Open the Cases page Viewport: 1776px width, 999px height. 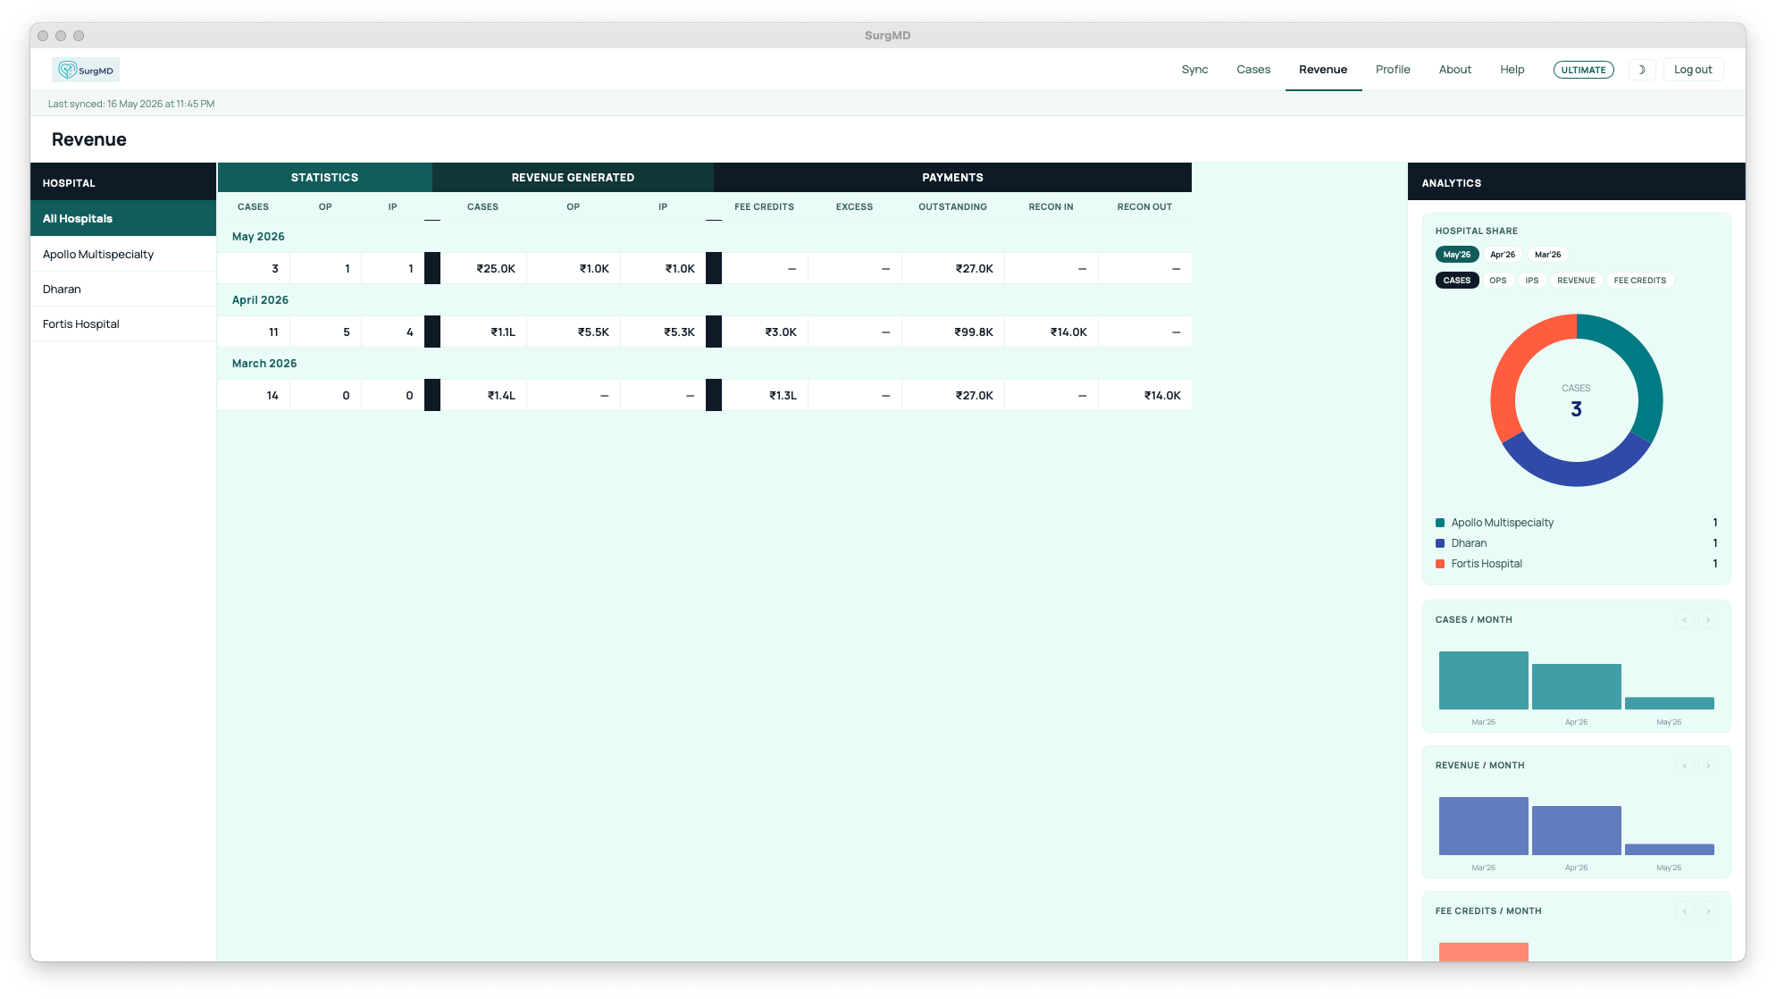[1253, 70]
